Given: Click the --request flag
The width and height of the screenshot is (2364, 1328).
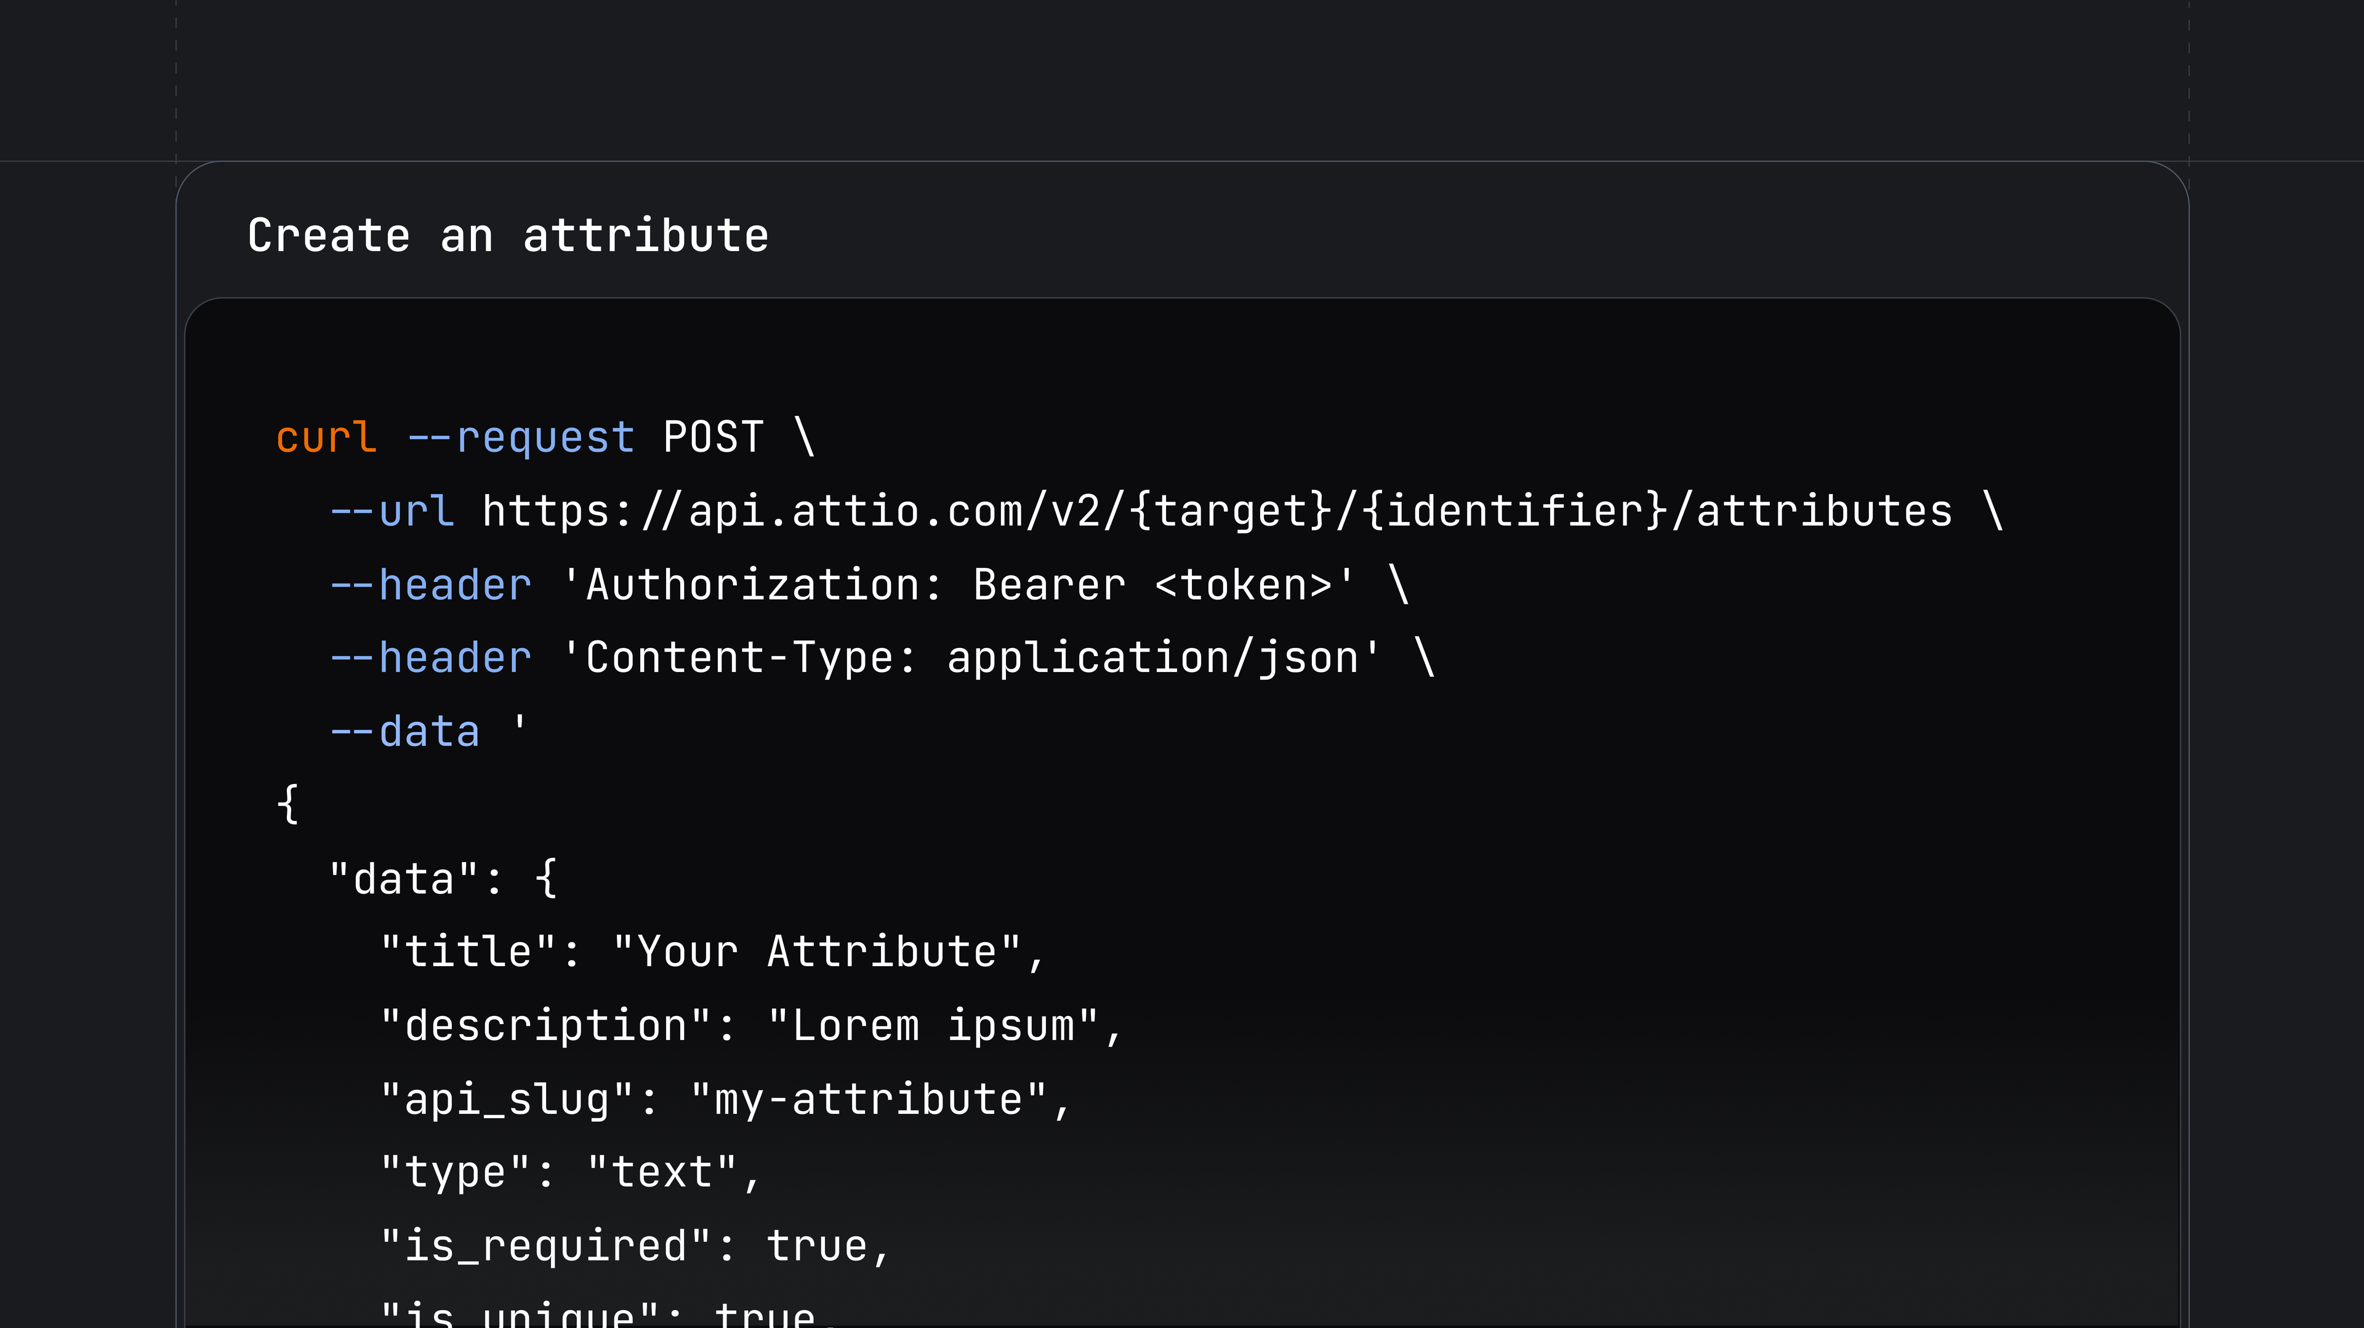Looking at the screenshot, I should coord(520,436).
